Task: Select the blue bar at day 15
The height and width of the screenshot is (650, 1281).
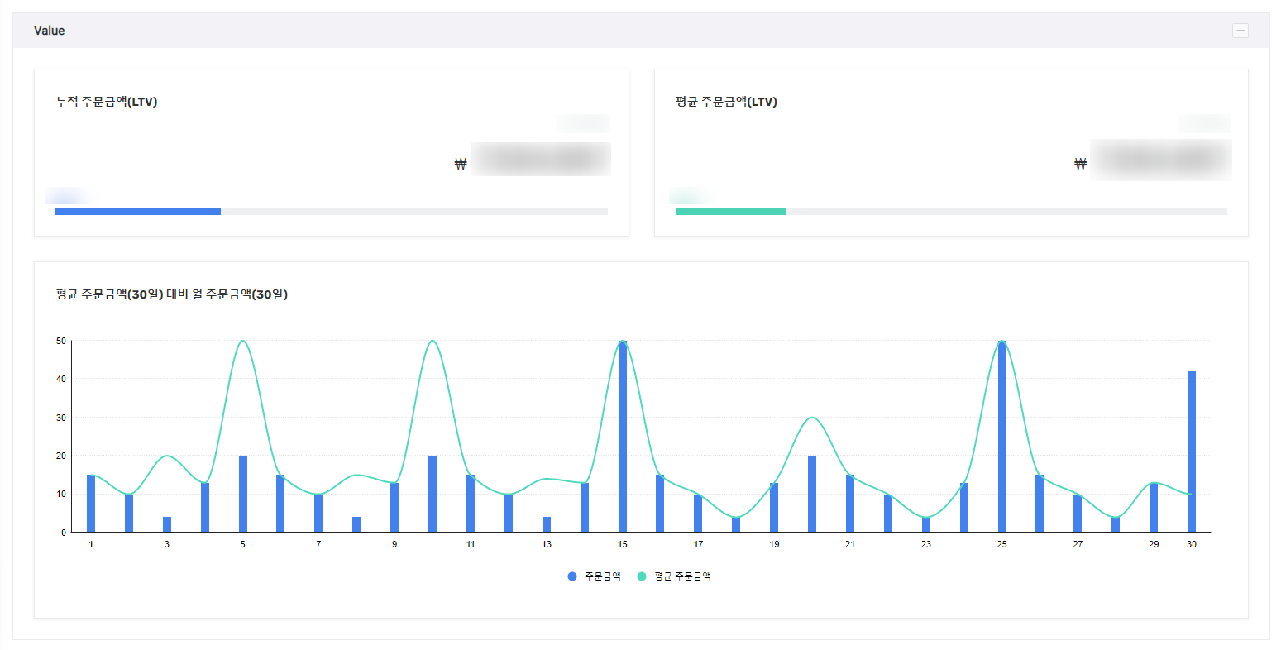Action: tap(623, 438)
